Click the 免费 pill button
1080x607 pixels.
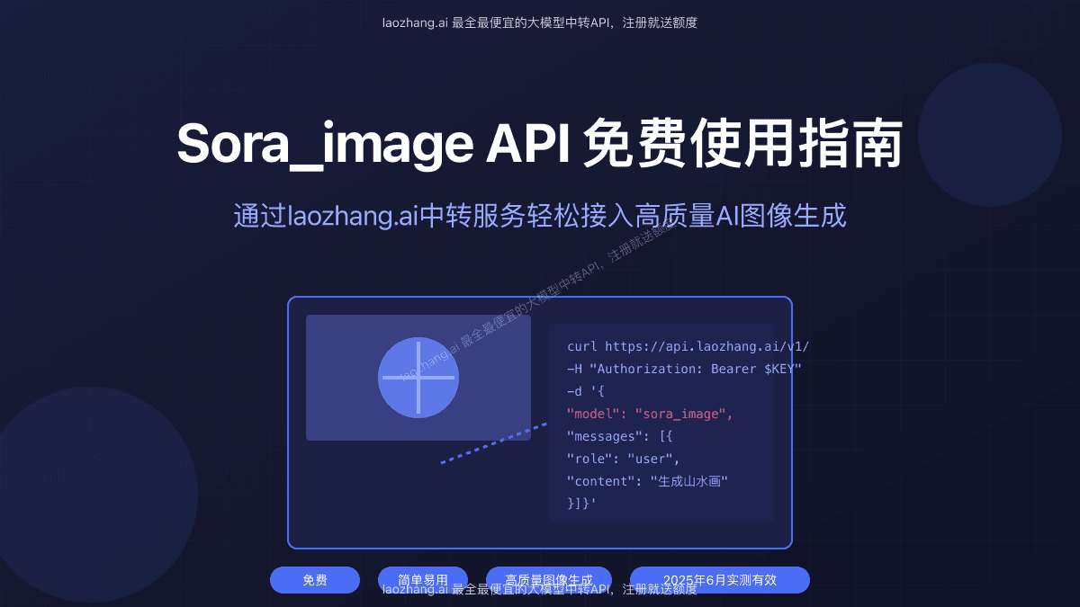[315, 580]
